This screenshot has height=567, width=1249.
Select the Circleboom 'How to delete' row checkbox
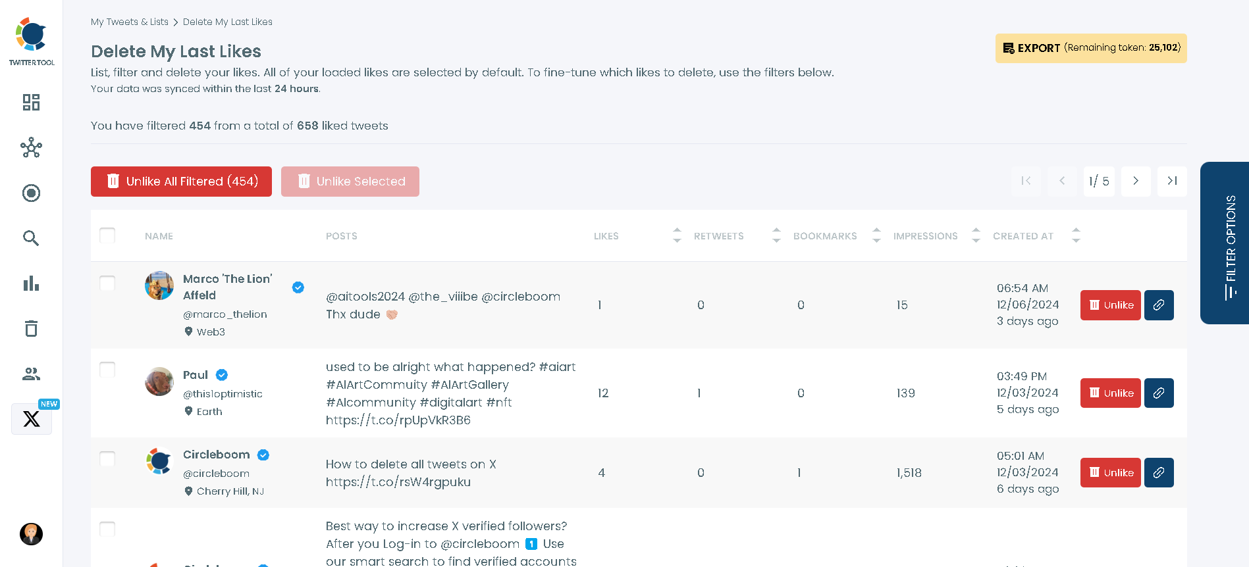[x=107, y=458]
